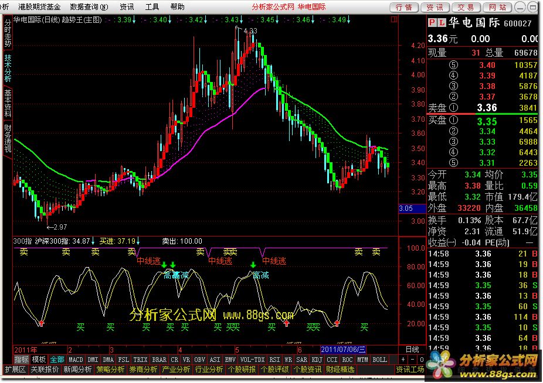
Task: Open the 行业分析 tab
Action: (x=209, y=370)
